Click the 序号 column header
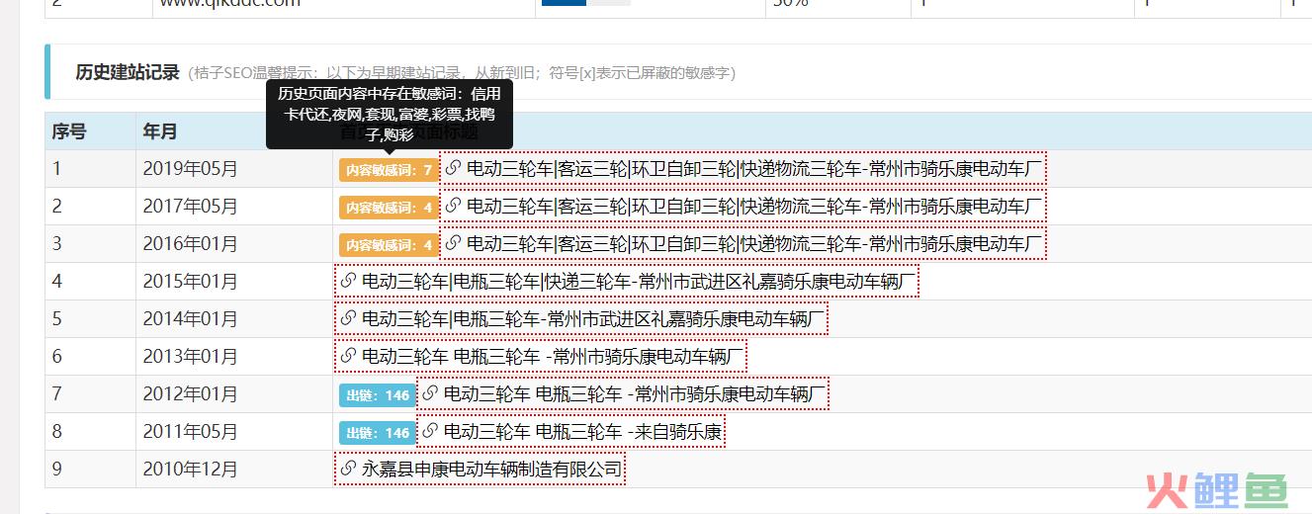The image size is (1312, 514). click(x=69, y=131)
